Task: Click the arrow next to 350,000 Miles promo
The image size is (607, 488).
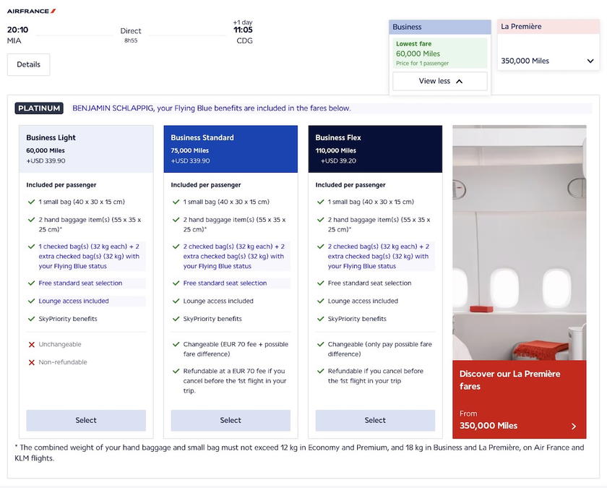Action: coord(574,426)
